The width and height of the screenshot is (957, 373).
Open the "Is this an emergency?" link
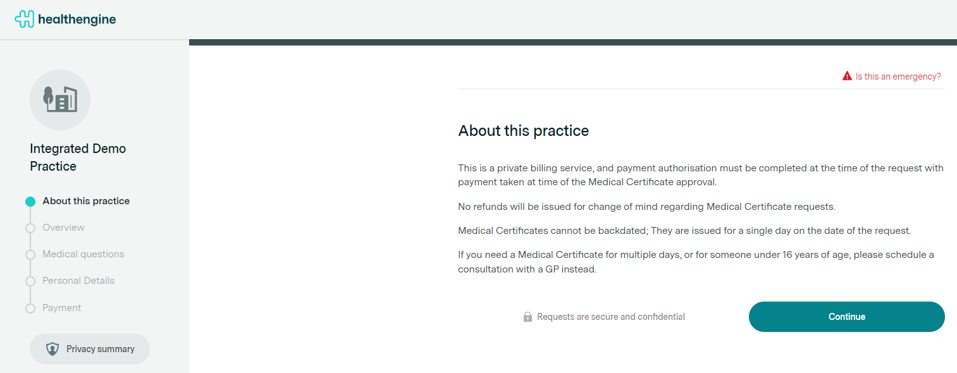click(x=898, y=76)
